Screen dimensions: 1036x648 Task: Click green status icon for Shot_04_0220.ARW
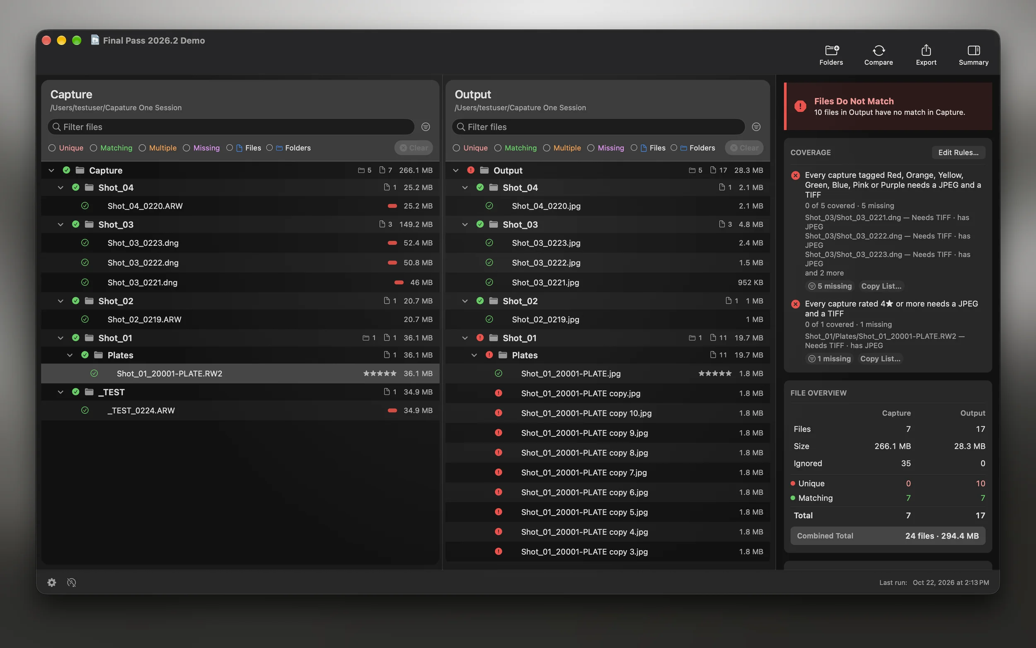(x=85, y=206)
